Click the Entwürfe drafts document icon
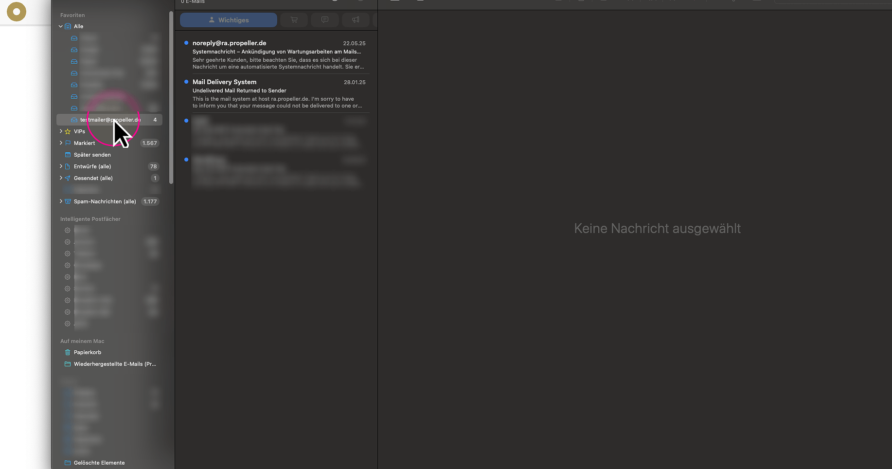This screenshot has width=892, height=469. point(67,166)
